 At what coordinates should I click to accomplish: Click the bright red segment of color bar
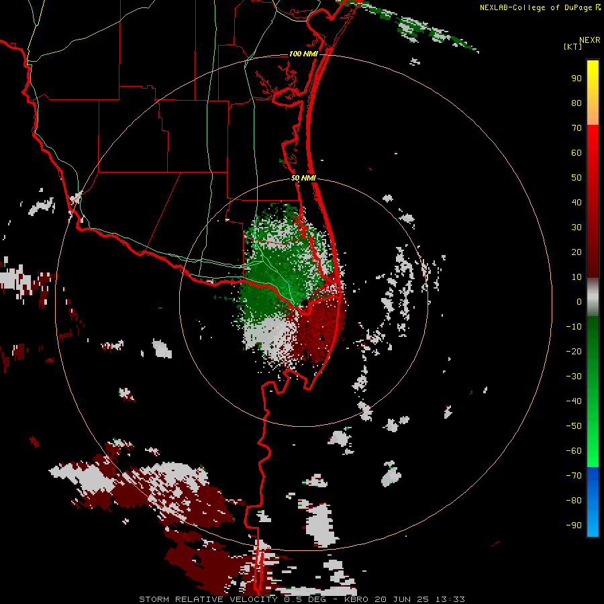coord(593,201)
